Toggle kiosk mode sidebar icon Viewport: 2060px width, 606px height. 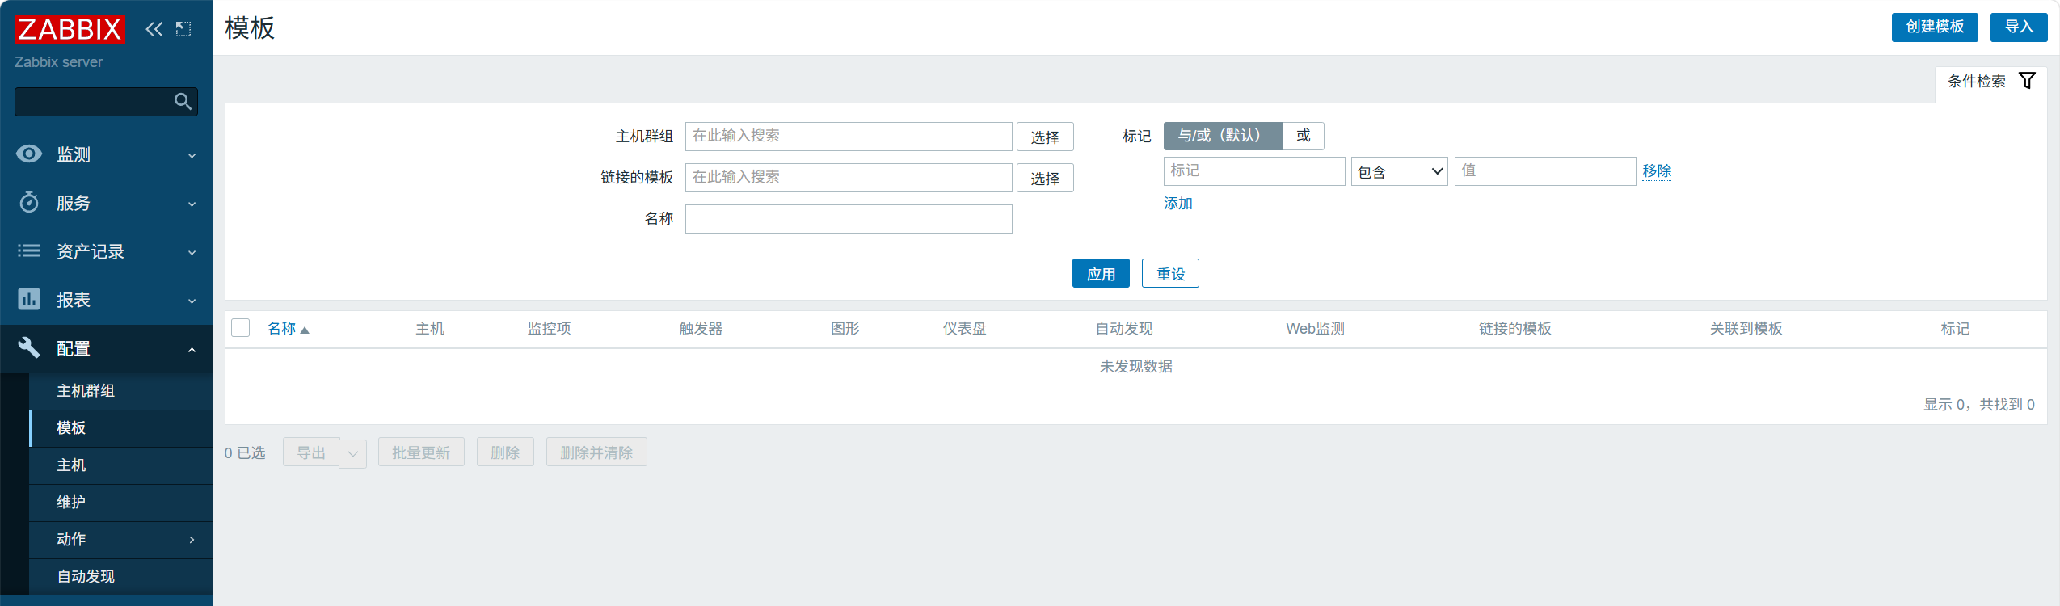click(x=183, y=29)
